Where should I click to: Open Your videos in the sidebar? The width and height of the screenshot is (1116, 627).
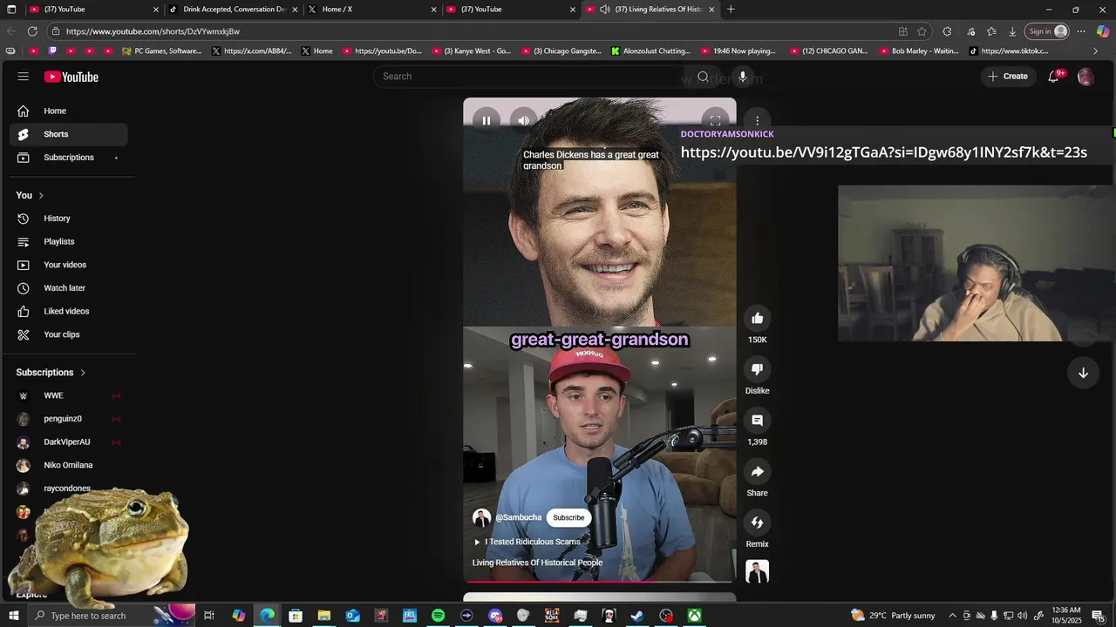point(68,265)
